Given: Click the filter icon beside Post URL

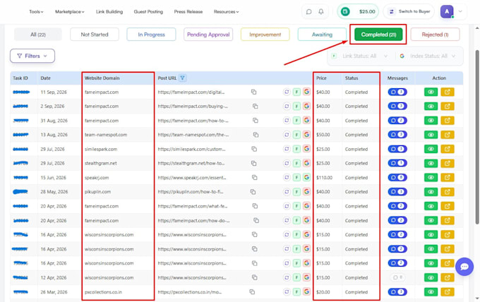Looking at the screenshot, I should tap(182, 78).
